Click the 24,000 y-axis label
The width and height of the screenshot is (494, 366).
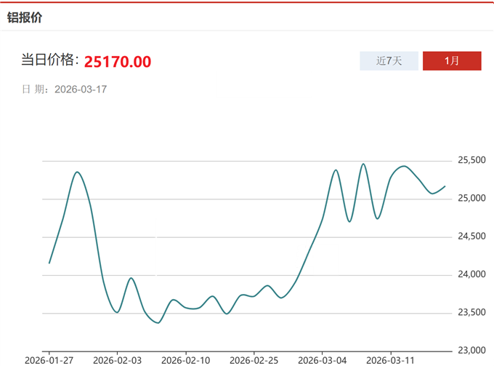472,274
